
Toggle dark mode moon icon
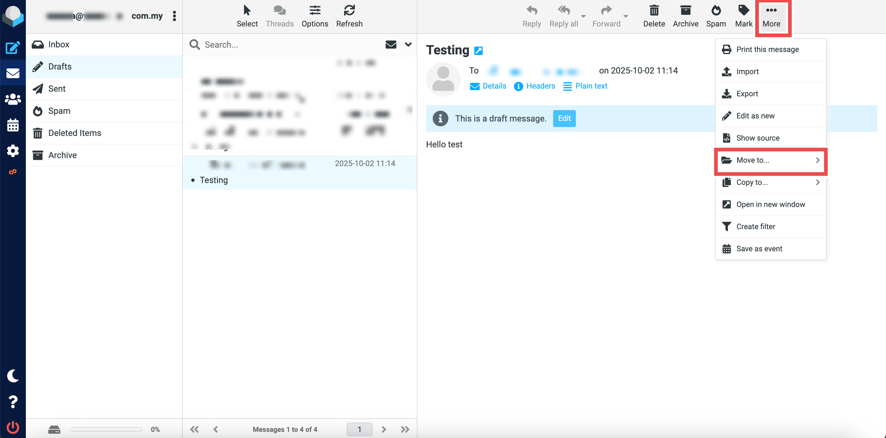(x=13, y=376)
